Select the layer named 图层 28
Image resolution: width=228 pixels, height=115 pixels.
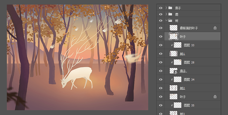pos(189,62)
